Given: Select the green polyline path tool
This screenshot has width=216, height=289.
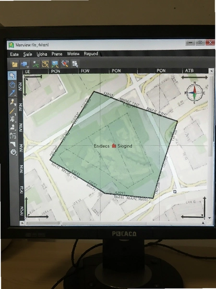Looking at the screenshot, I should pyautogui.click(x=36, y=64).
